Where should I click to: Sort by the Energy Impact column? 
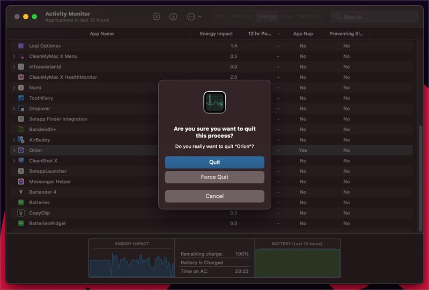[216, 34]
